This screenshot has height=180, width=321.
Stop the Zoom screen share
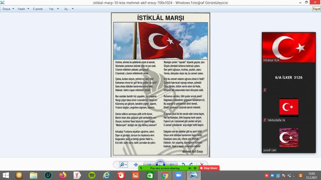[x=209, y=168]
